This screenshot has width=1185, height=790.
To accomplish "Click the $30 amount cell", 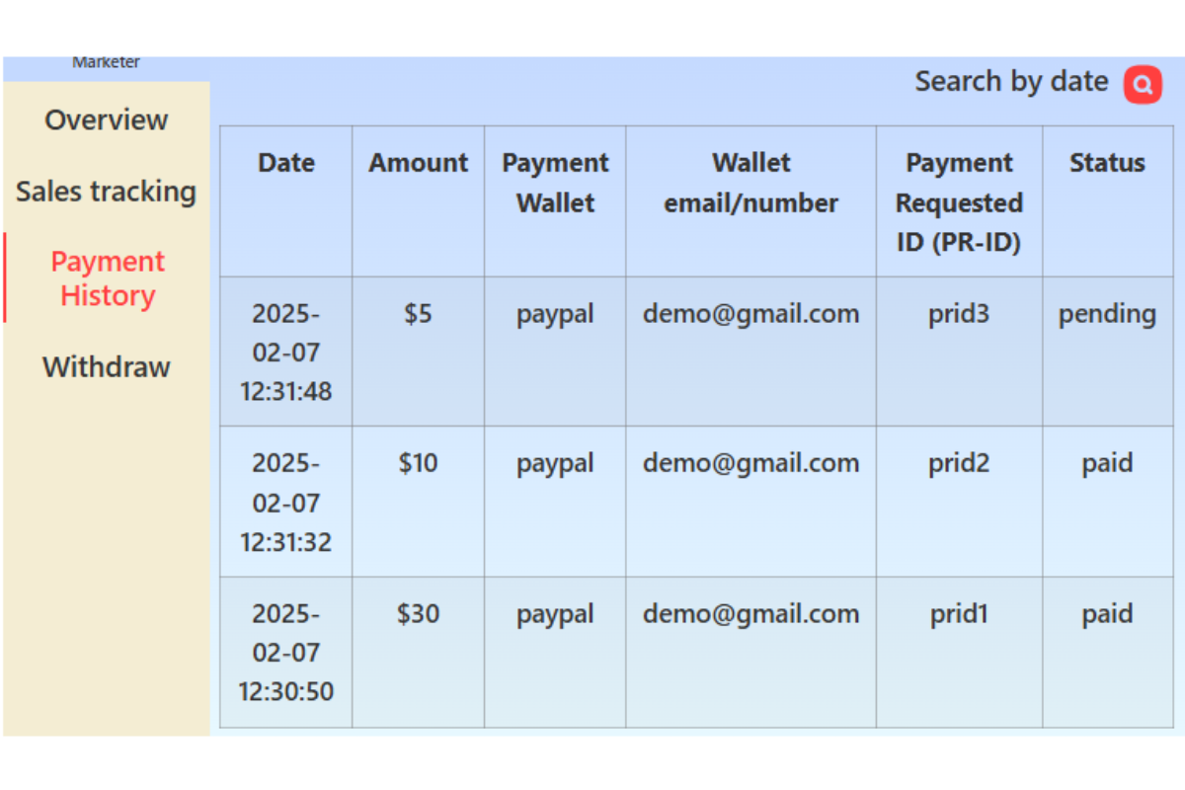I will click(x=419, y=614).
